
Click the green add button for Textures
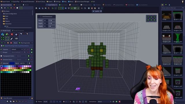[x=32, y=49]
